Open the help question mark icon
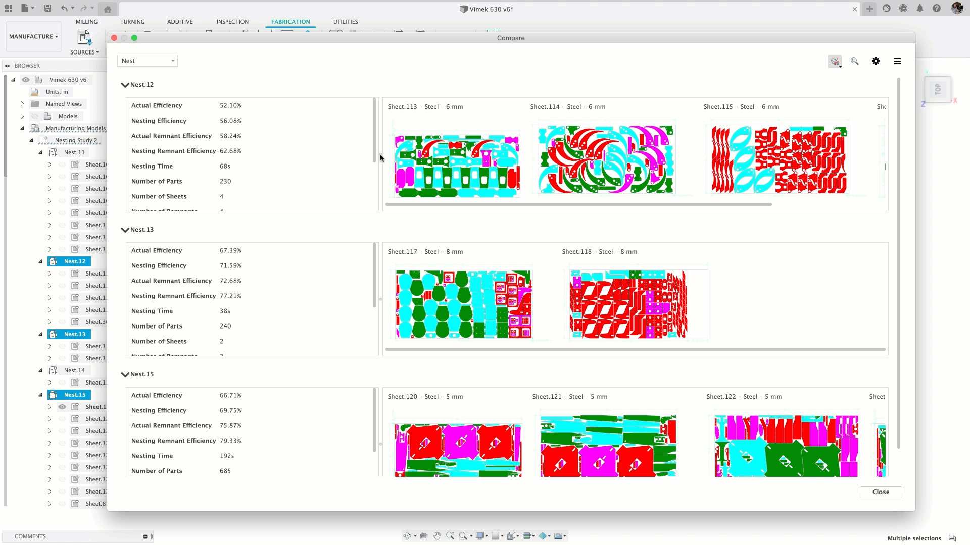Image resolution: width=970 pixels, height=545 pixels. coord(937,9)
